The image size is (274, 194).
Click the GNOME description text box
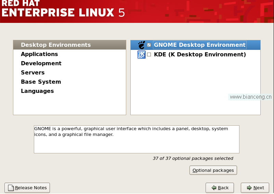tap(136, 139)
